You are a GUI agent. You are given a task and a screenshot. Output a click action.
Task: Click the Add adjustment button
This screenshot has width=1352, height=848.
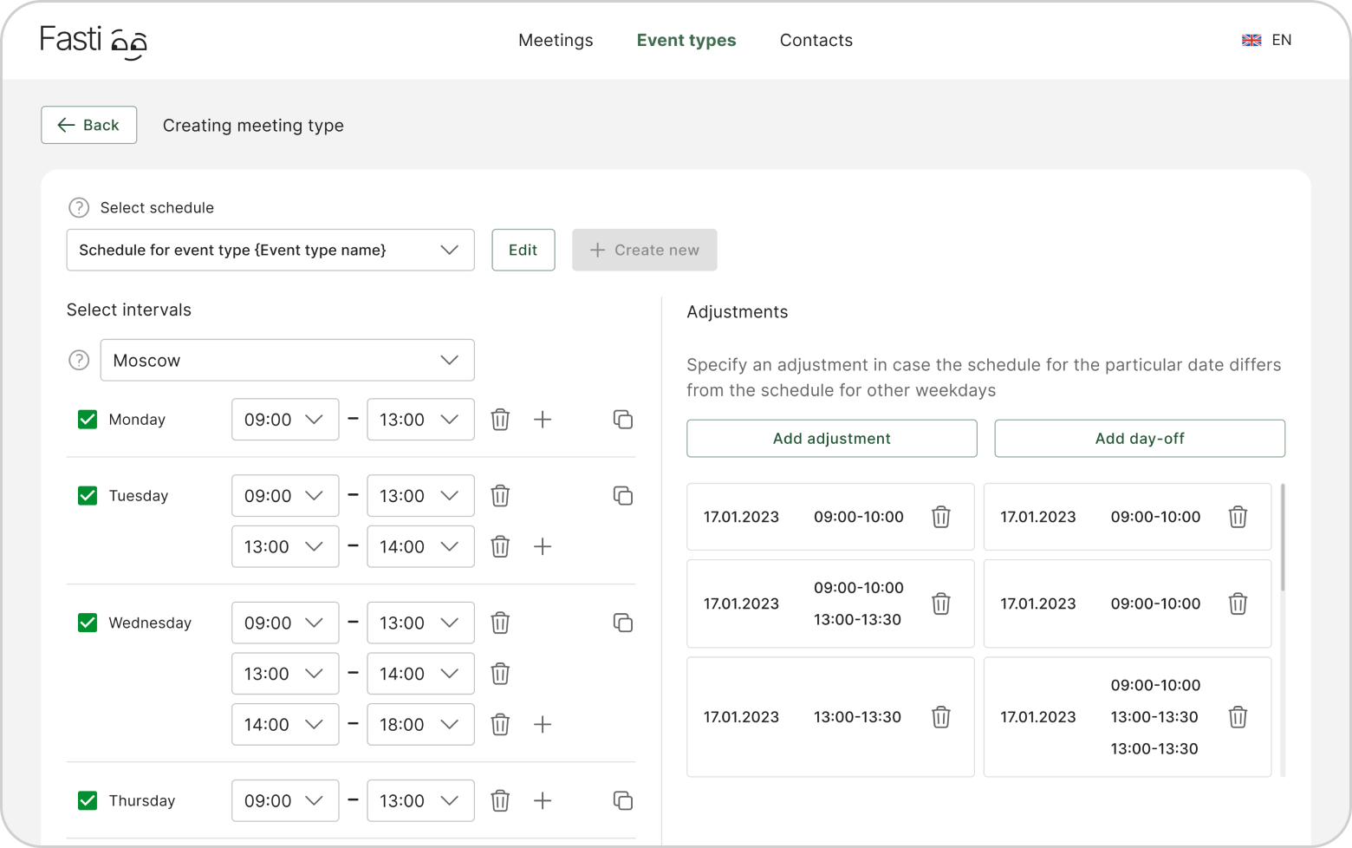[x=831, y=439]
